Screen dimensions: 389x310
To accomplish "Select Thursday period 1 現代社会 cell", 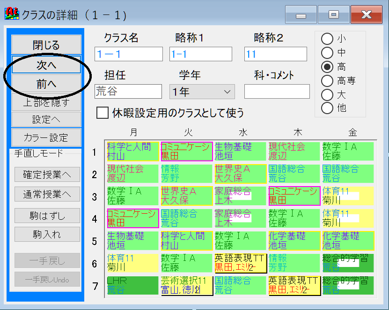I will pos(294,151).
